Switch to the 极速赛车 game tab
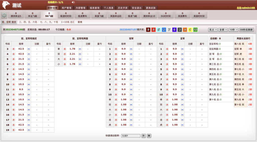The image size is (257, 142). tap(82, 15)
